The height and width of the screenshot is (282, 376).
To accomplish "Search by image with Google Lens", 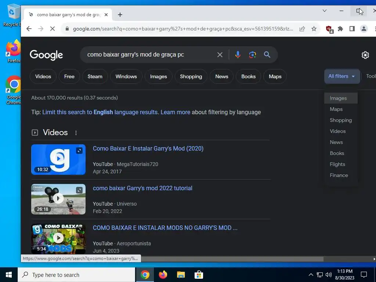I will click(x=252, y=55).
